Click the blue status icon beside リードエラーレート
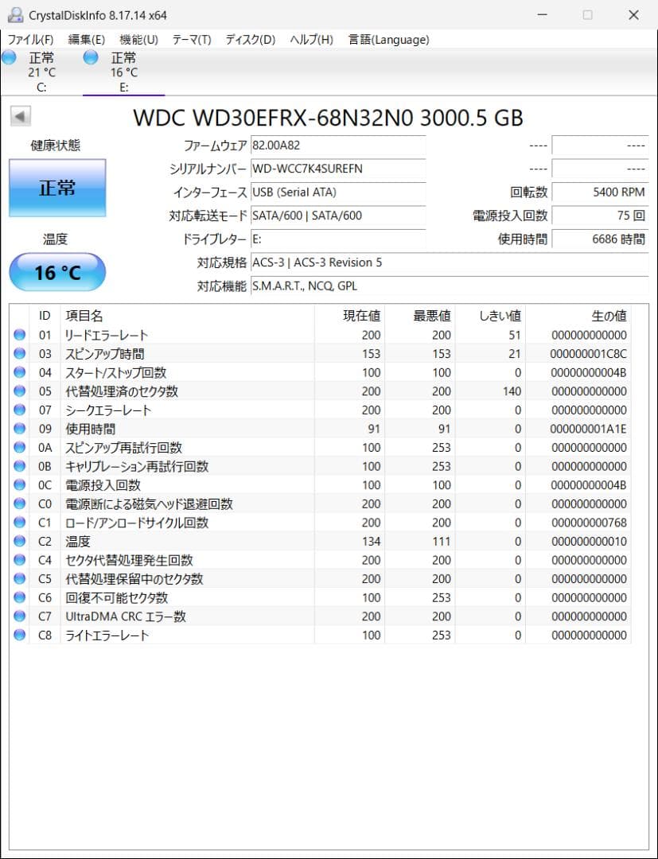 click(20, 335)
